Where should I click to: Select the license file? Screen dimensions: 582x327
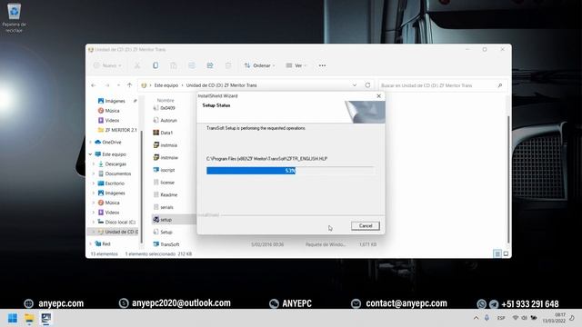[x=167, y=183]
